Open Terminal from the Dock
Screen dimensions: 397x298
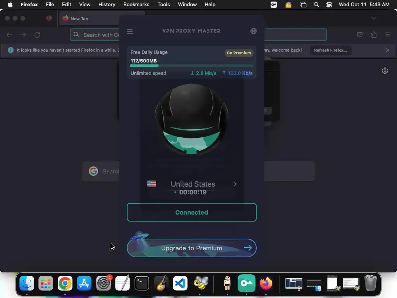(142, 283)
